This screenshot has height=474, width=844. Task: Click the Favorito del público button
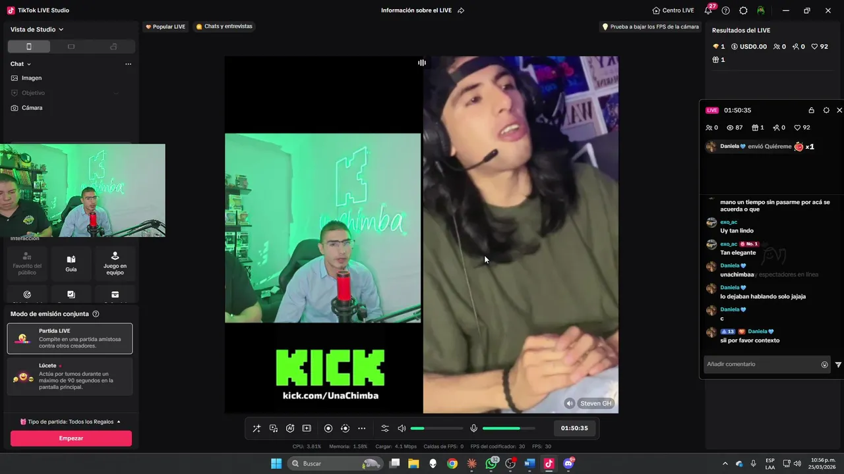pos(27,263)
